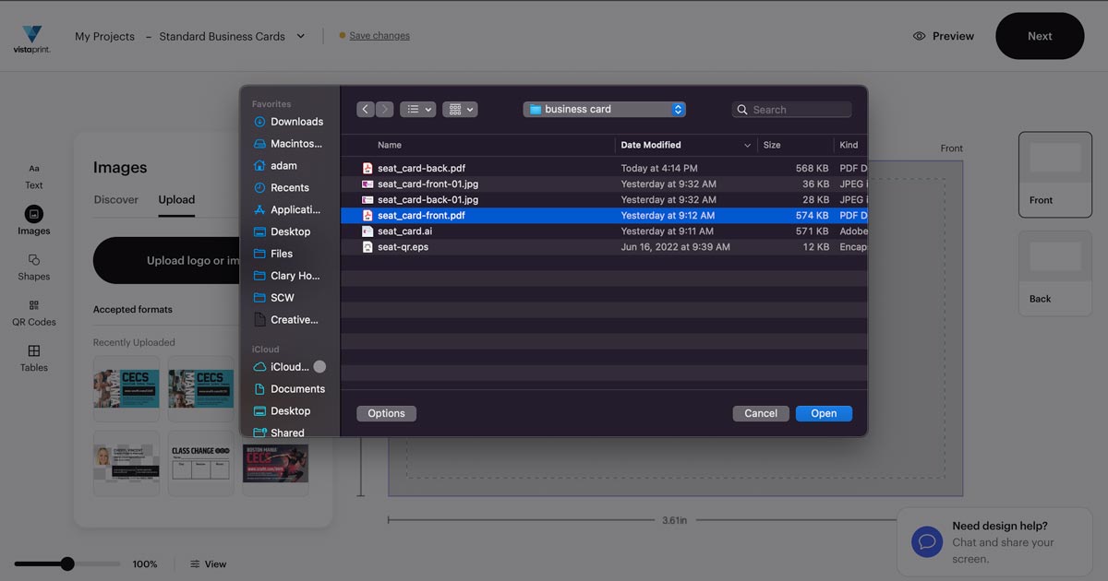Click the Vistaprint logo
The width and height of the screenshot is (1108, 581).
tap(31, 39)
